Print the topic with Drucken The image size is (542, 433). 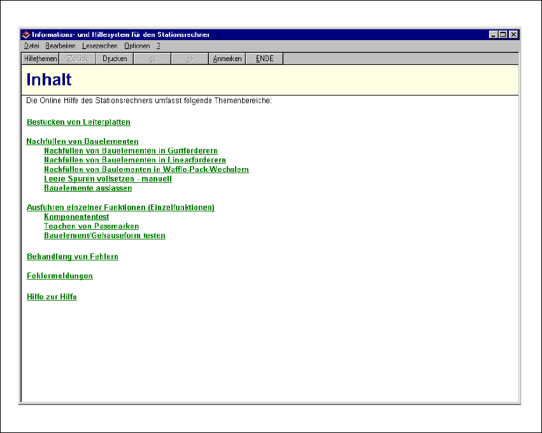pos(115,59)
